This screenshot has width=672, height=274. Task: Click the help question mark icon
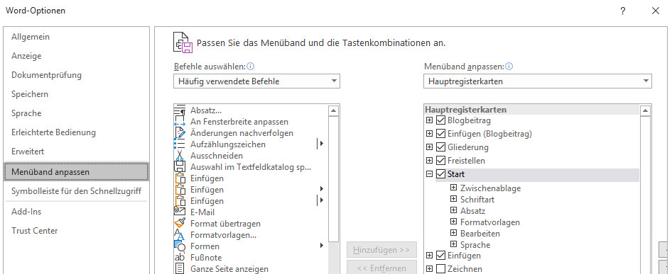click(x=623, y=11)
